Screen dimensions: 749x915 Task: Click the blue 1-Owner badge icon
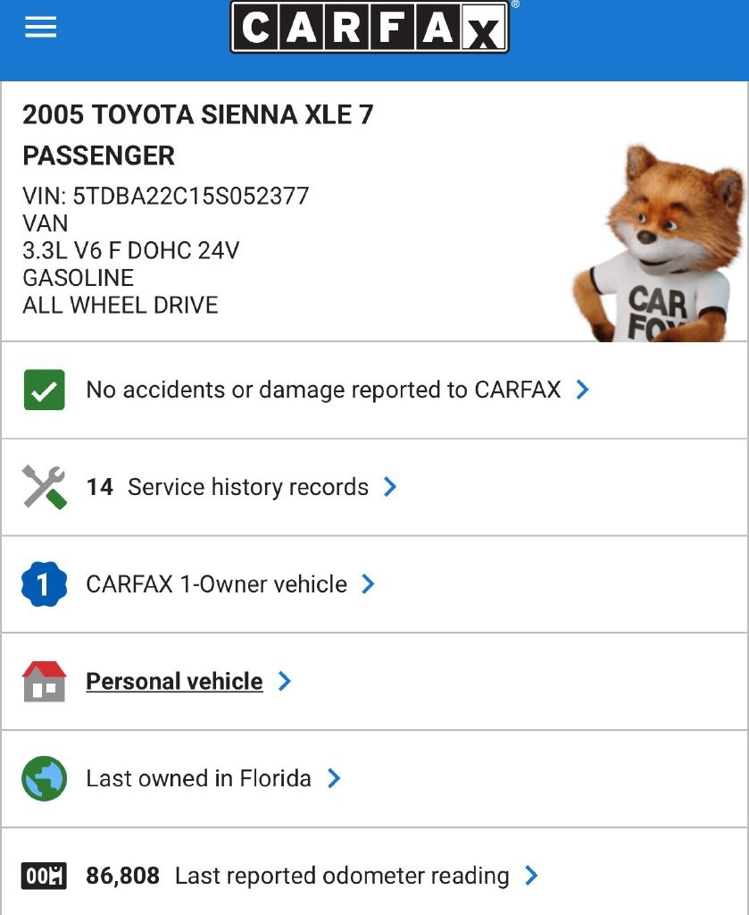pos(44,584)
